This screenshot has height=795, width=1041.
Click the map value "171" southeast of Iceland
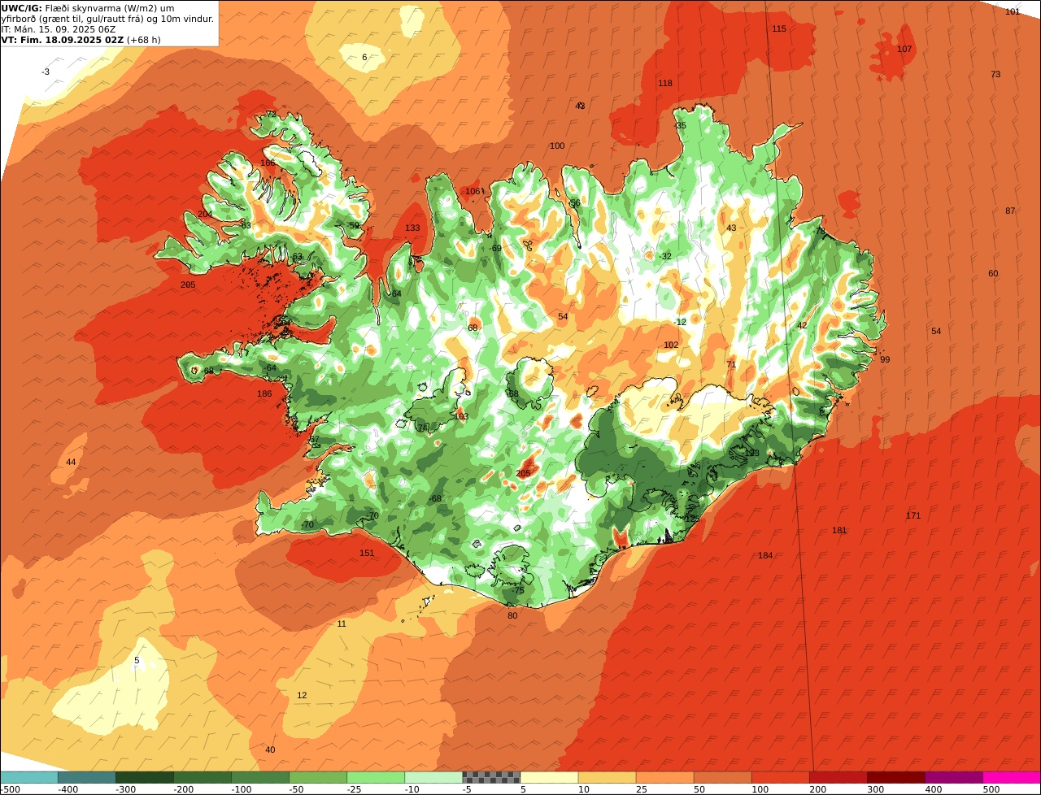913,515
